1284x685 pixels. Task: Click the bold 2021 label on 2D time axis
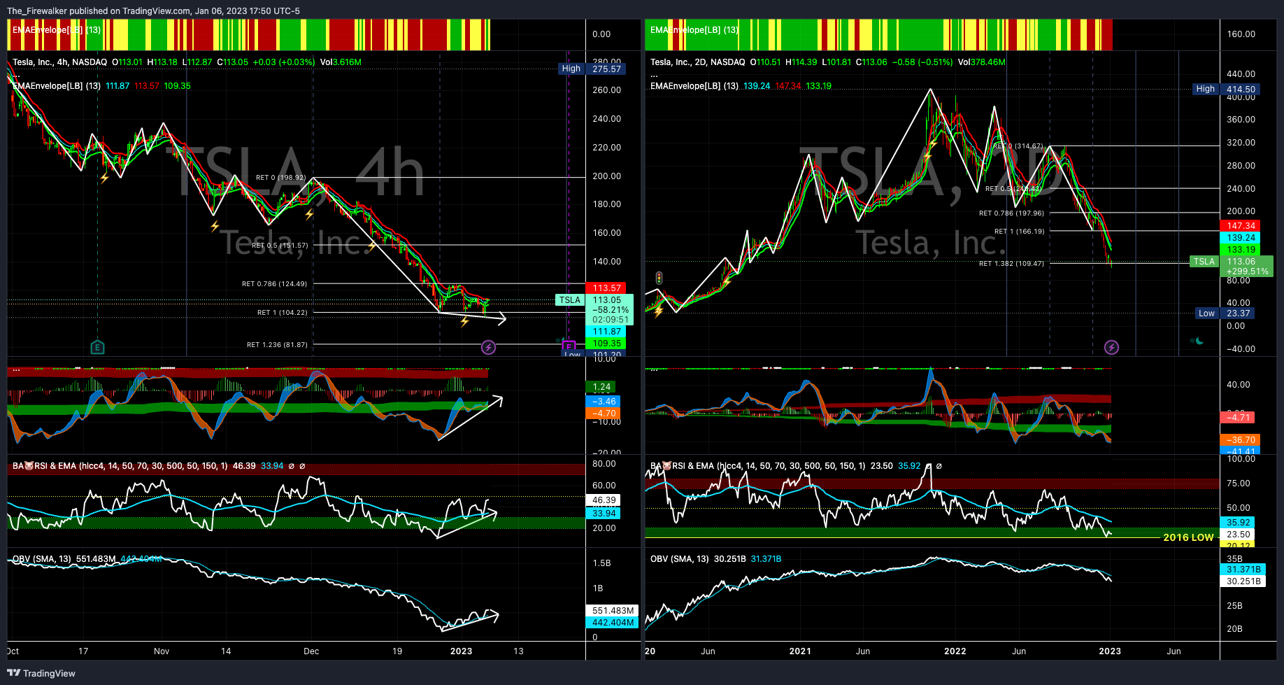pyautogui.click(x=800, y=651)
